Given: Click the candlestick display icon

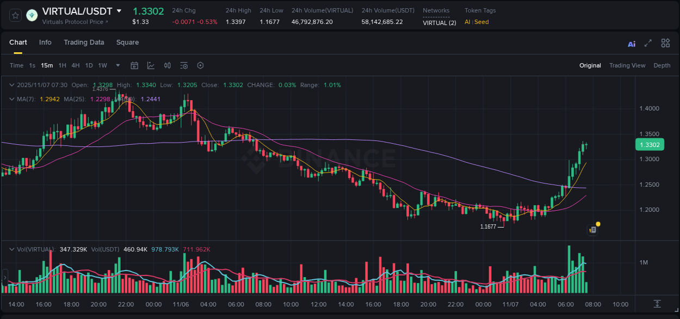Looking at the screenshot, I should tap(168, 65).
